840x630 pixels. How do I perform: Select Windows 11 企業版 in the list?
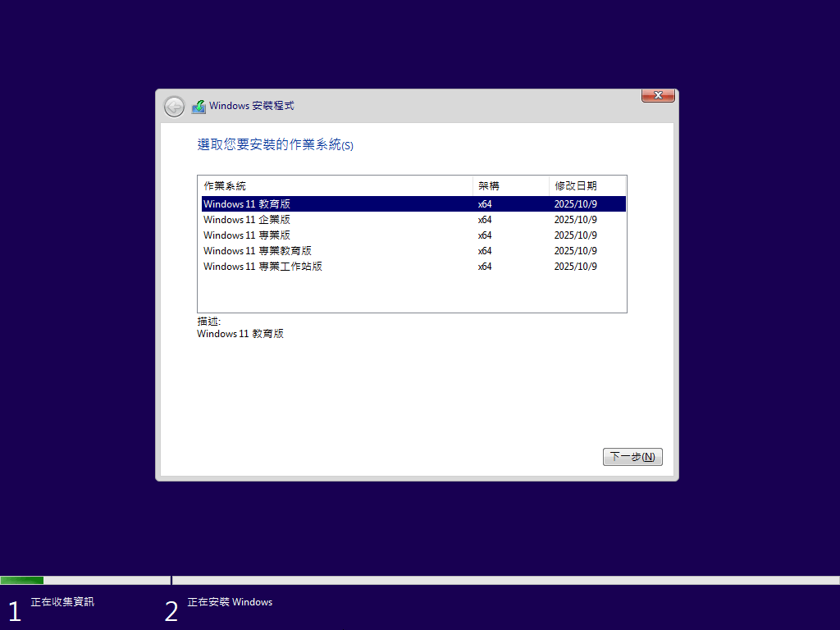[246, 220]
